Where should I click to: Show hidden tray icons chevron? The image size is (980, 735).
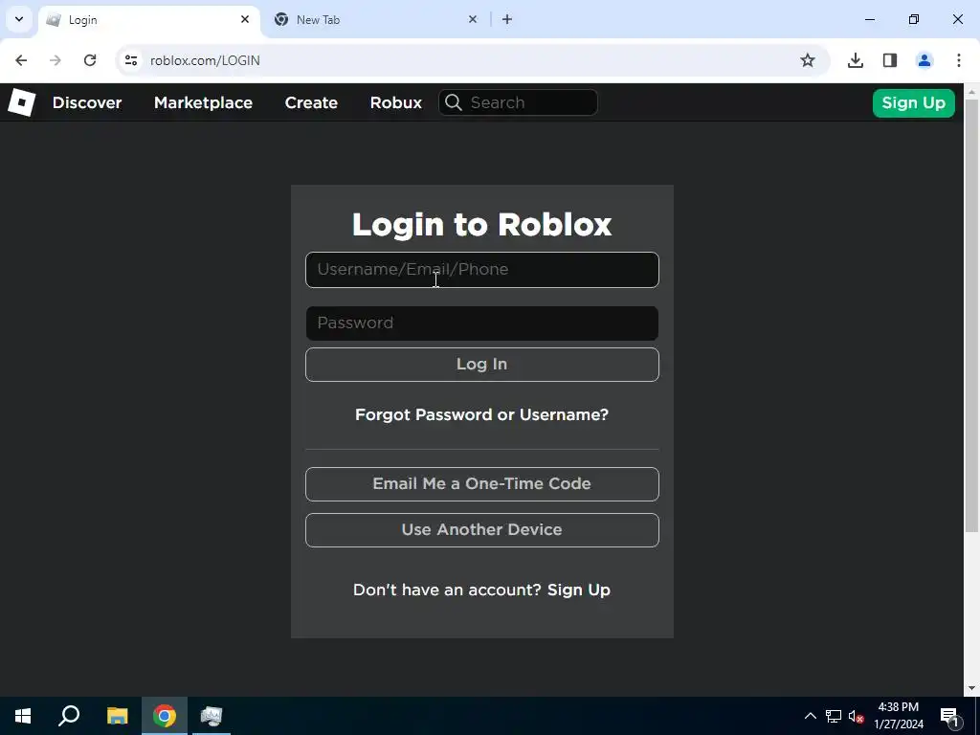pos(810,716)
